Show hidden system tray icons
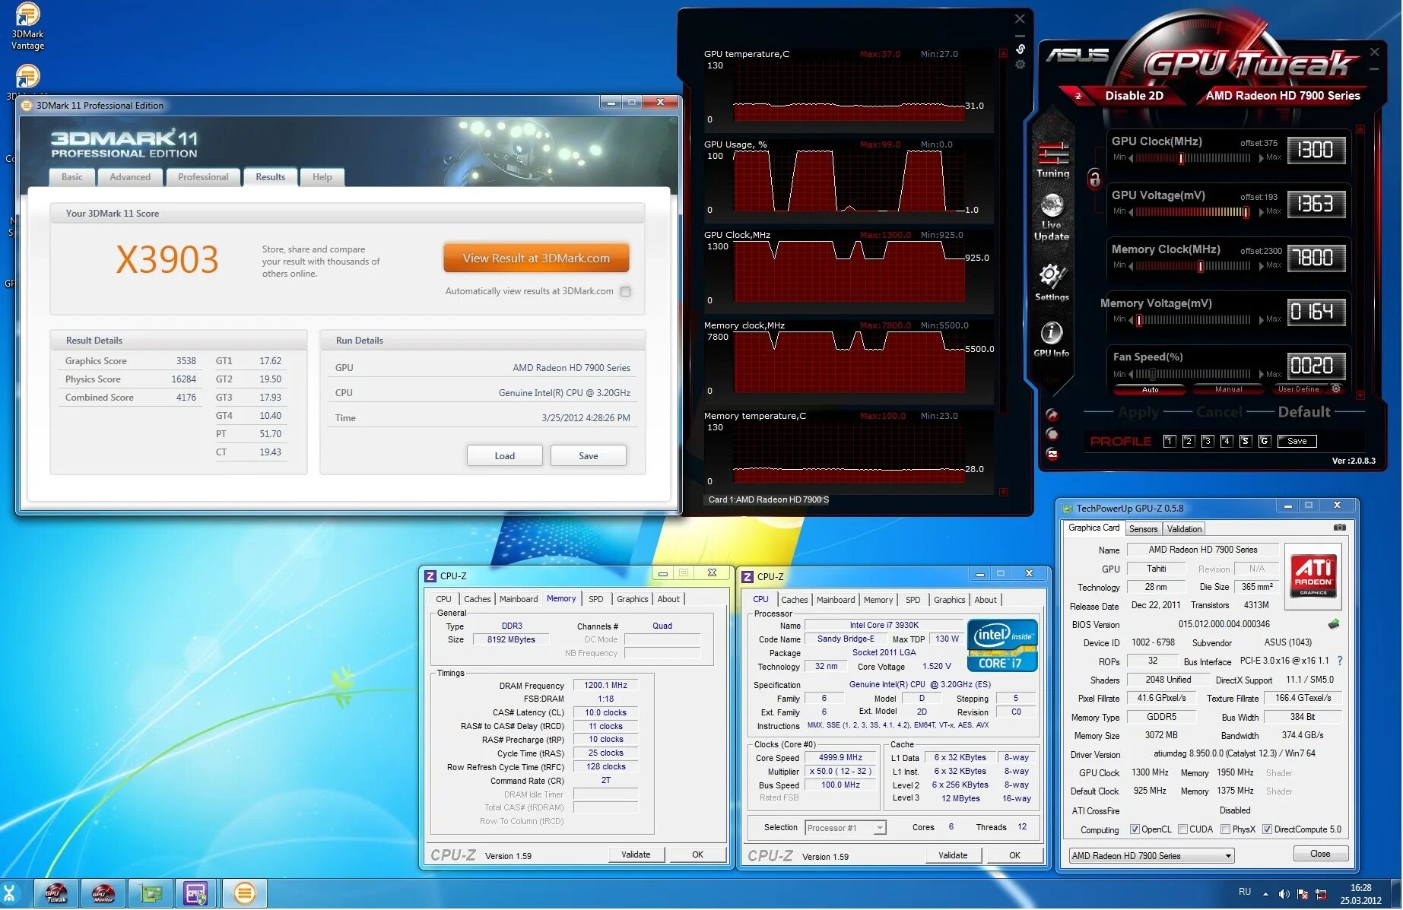The image size is (1403, 910). (1265, 894)
